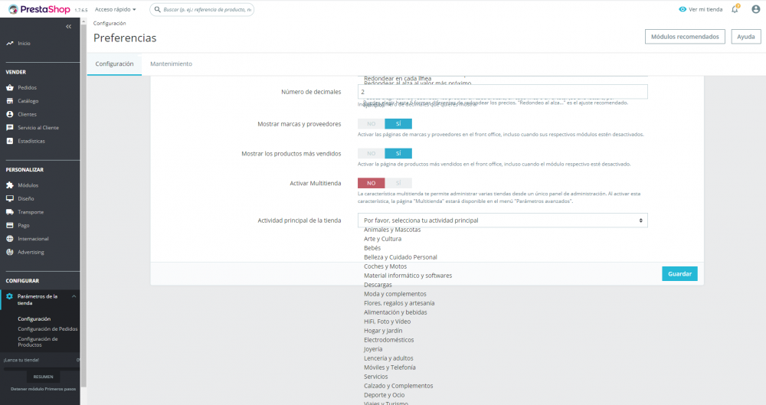This screenshot has width=766, height=405.
Task: Switch to the Configuración tab
Action: pyautogui.click(x=114, y=64)
